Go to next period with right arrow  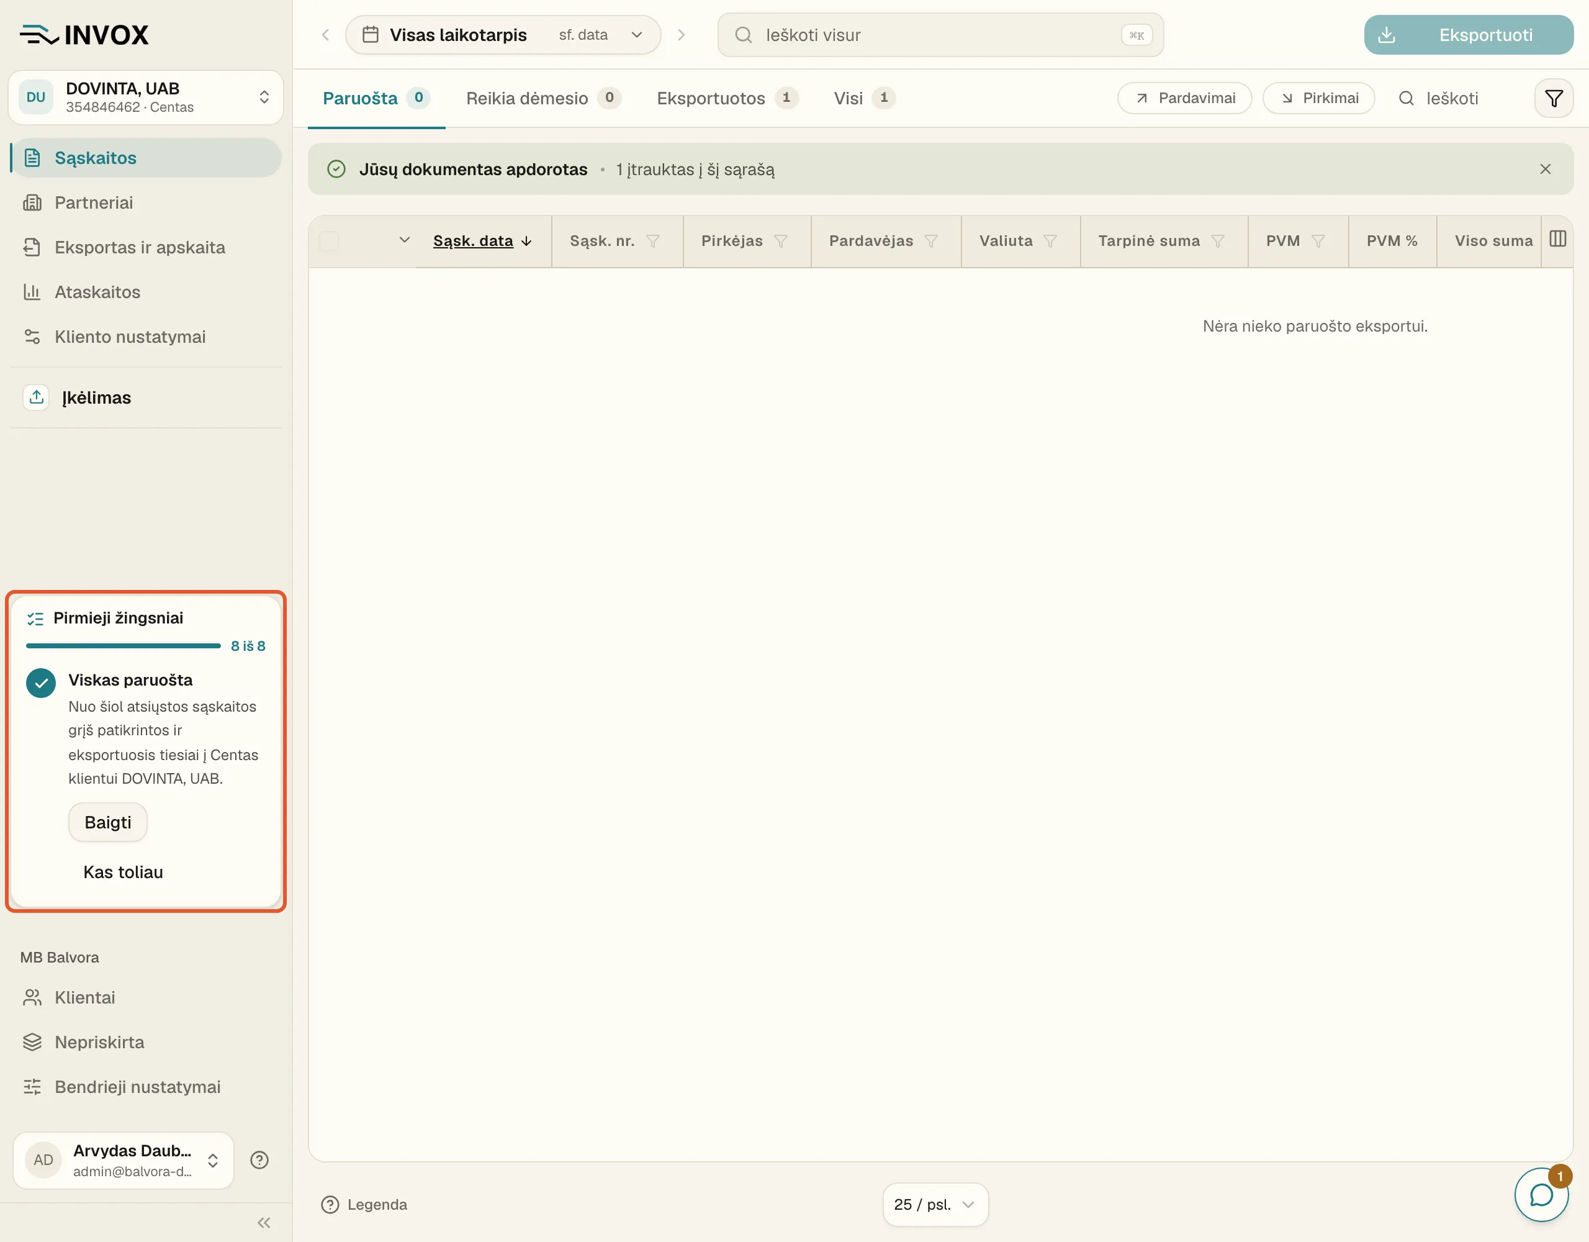point(681,35)
